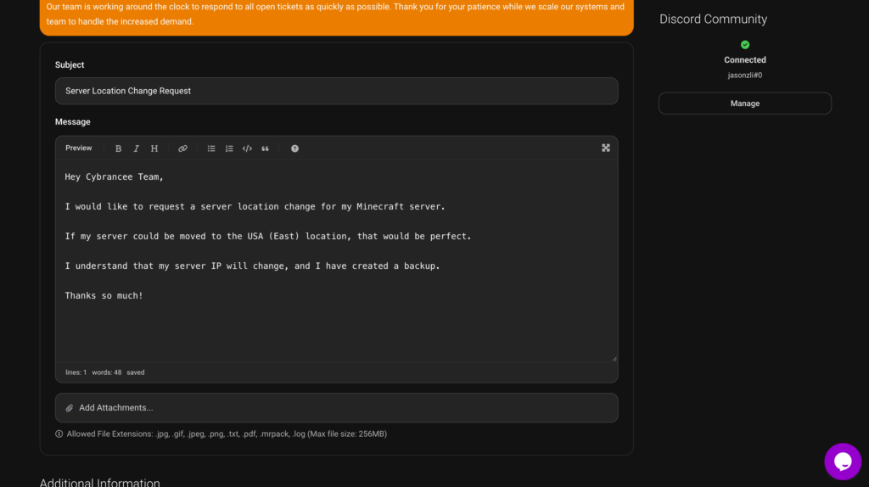Click the 'lines: 1' status entry
869x487 pixels.
pos(76,372)
